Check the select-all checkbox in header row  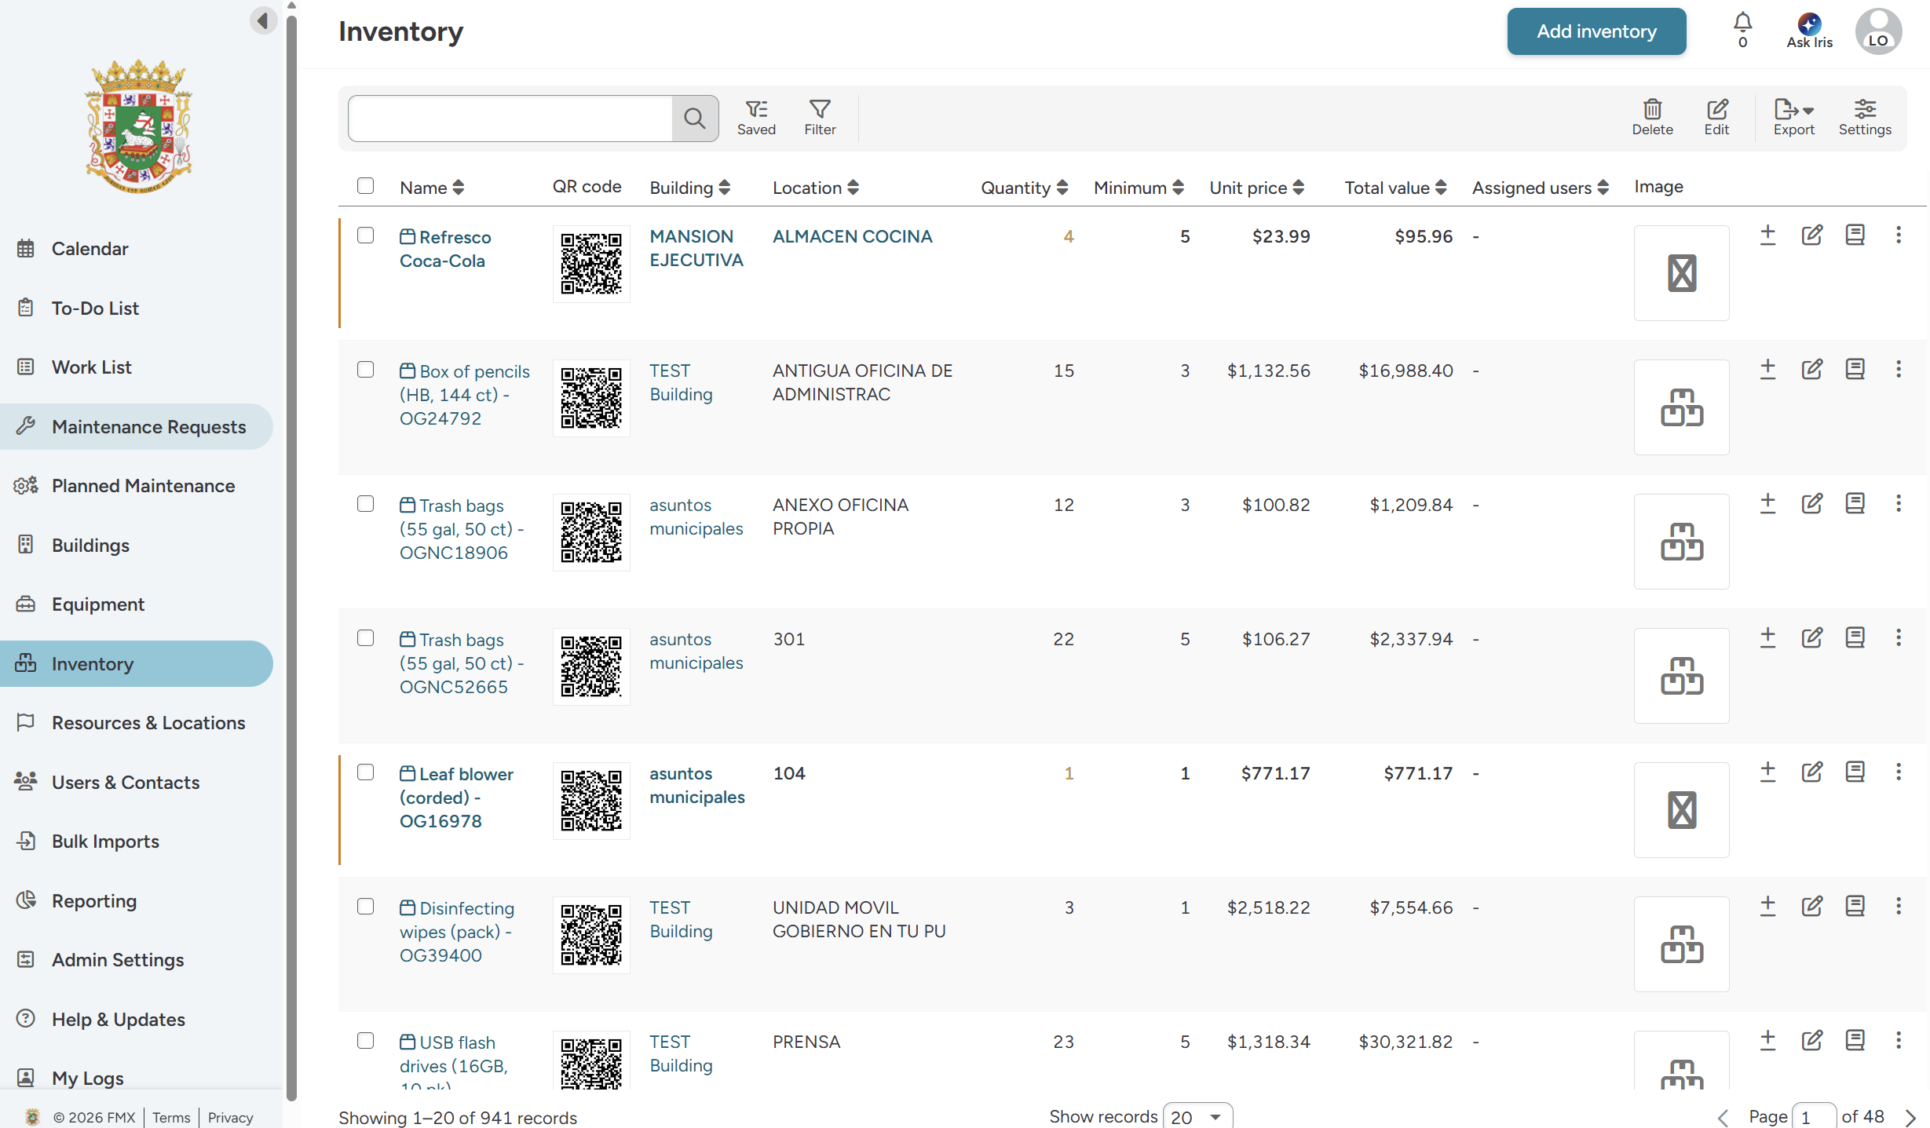[x=365, y=185]
